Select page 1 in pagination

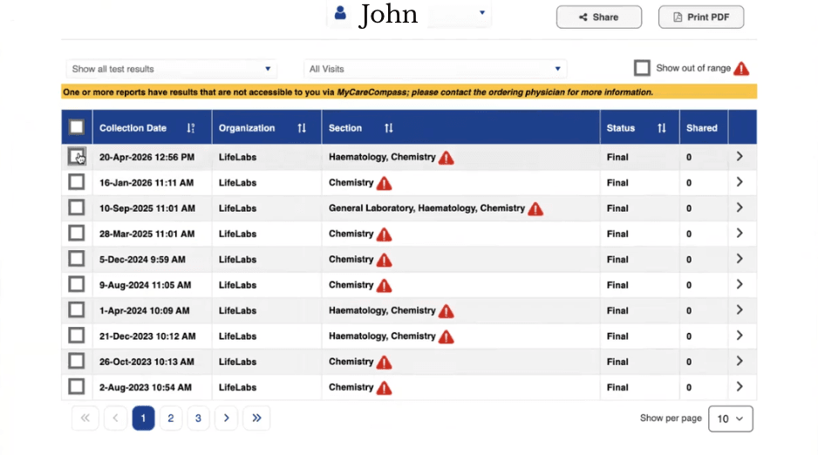[x=143, y=418]
